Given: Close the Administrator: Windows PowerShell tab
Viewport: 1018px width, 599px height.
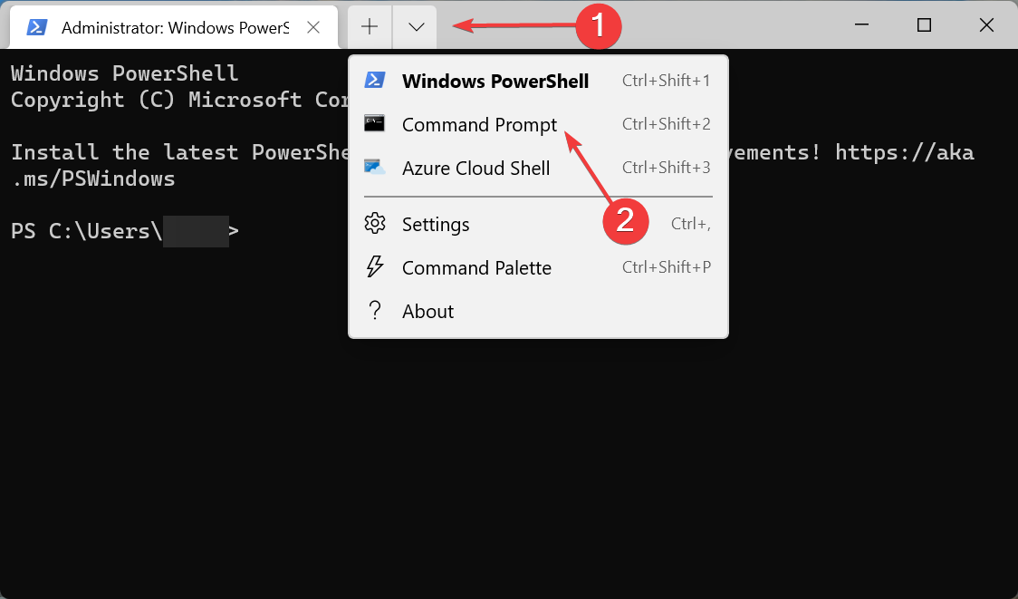Looking at the screenshot, I should [x=313, y=26].
